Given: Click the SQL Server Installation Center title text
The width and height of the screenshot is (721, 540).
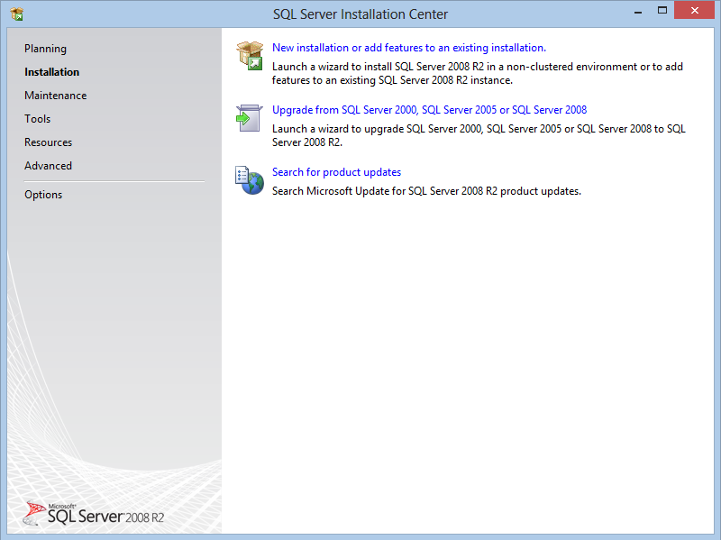Looking at the screenshot, I should (360, 14).
